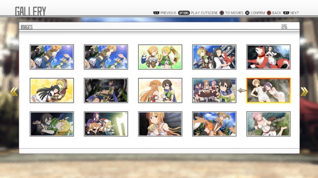This screenshot has height=178, width=318.
Task: Open thumbnail of girls piled near a bright doorway
Action: coord(106,124)
